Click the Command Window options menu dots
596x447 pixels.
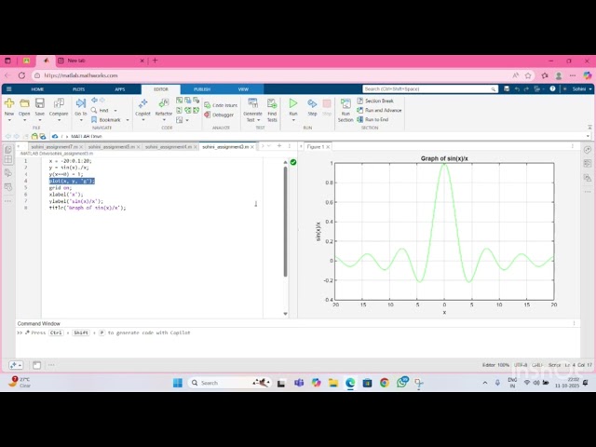point(574,323)
